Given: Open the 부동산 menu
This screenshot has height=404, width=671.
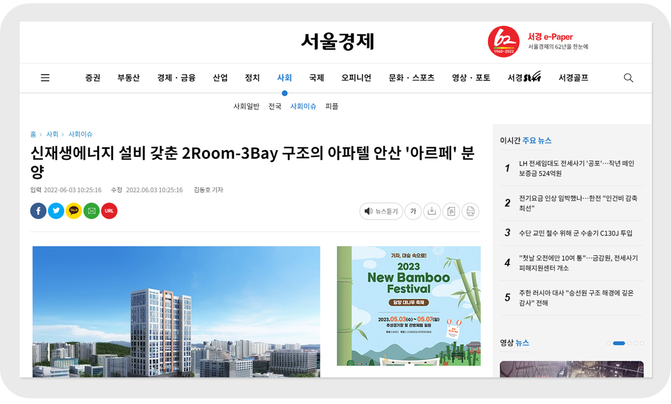Looking at the screenshot, I should coord(129,78).
